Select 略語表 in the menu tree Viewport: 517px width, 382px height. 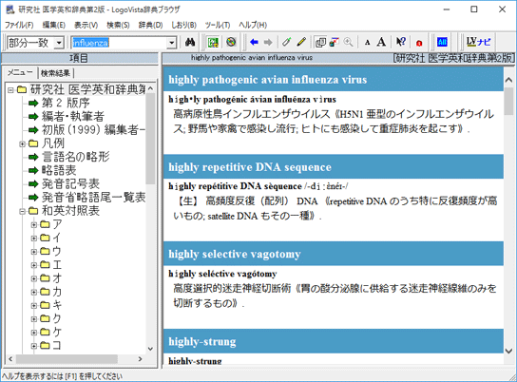tap(59, 170)
